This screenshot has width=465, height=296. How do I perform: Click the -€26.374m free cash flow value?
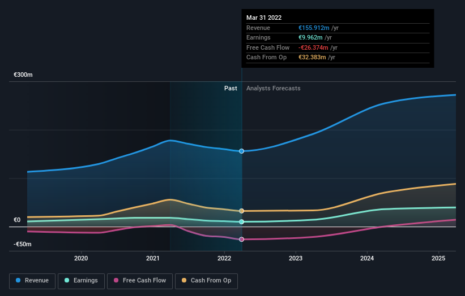[x=313, y=47]
